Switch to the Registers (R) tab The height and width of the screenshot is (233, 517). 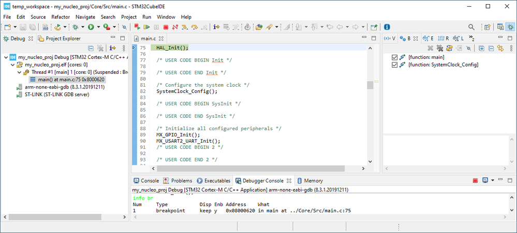coord(444,38)
